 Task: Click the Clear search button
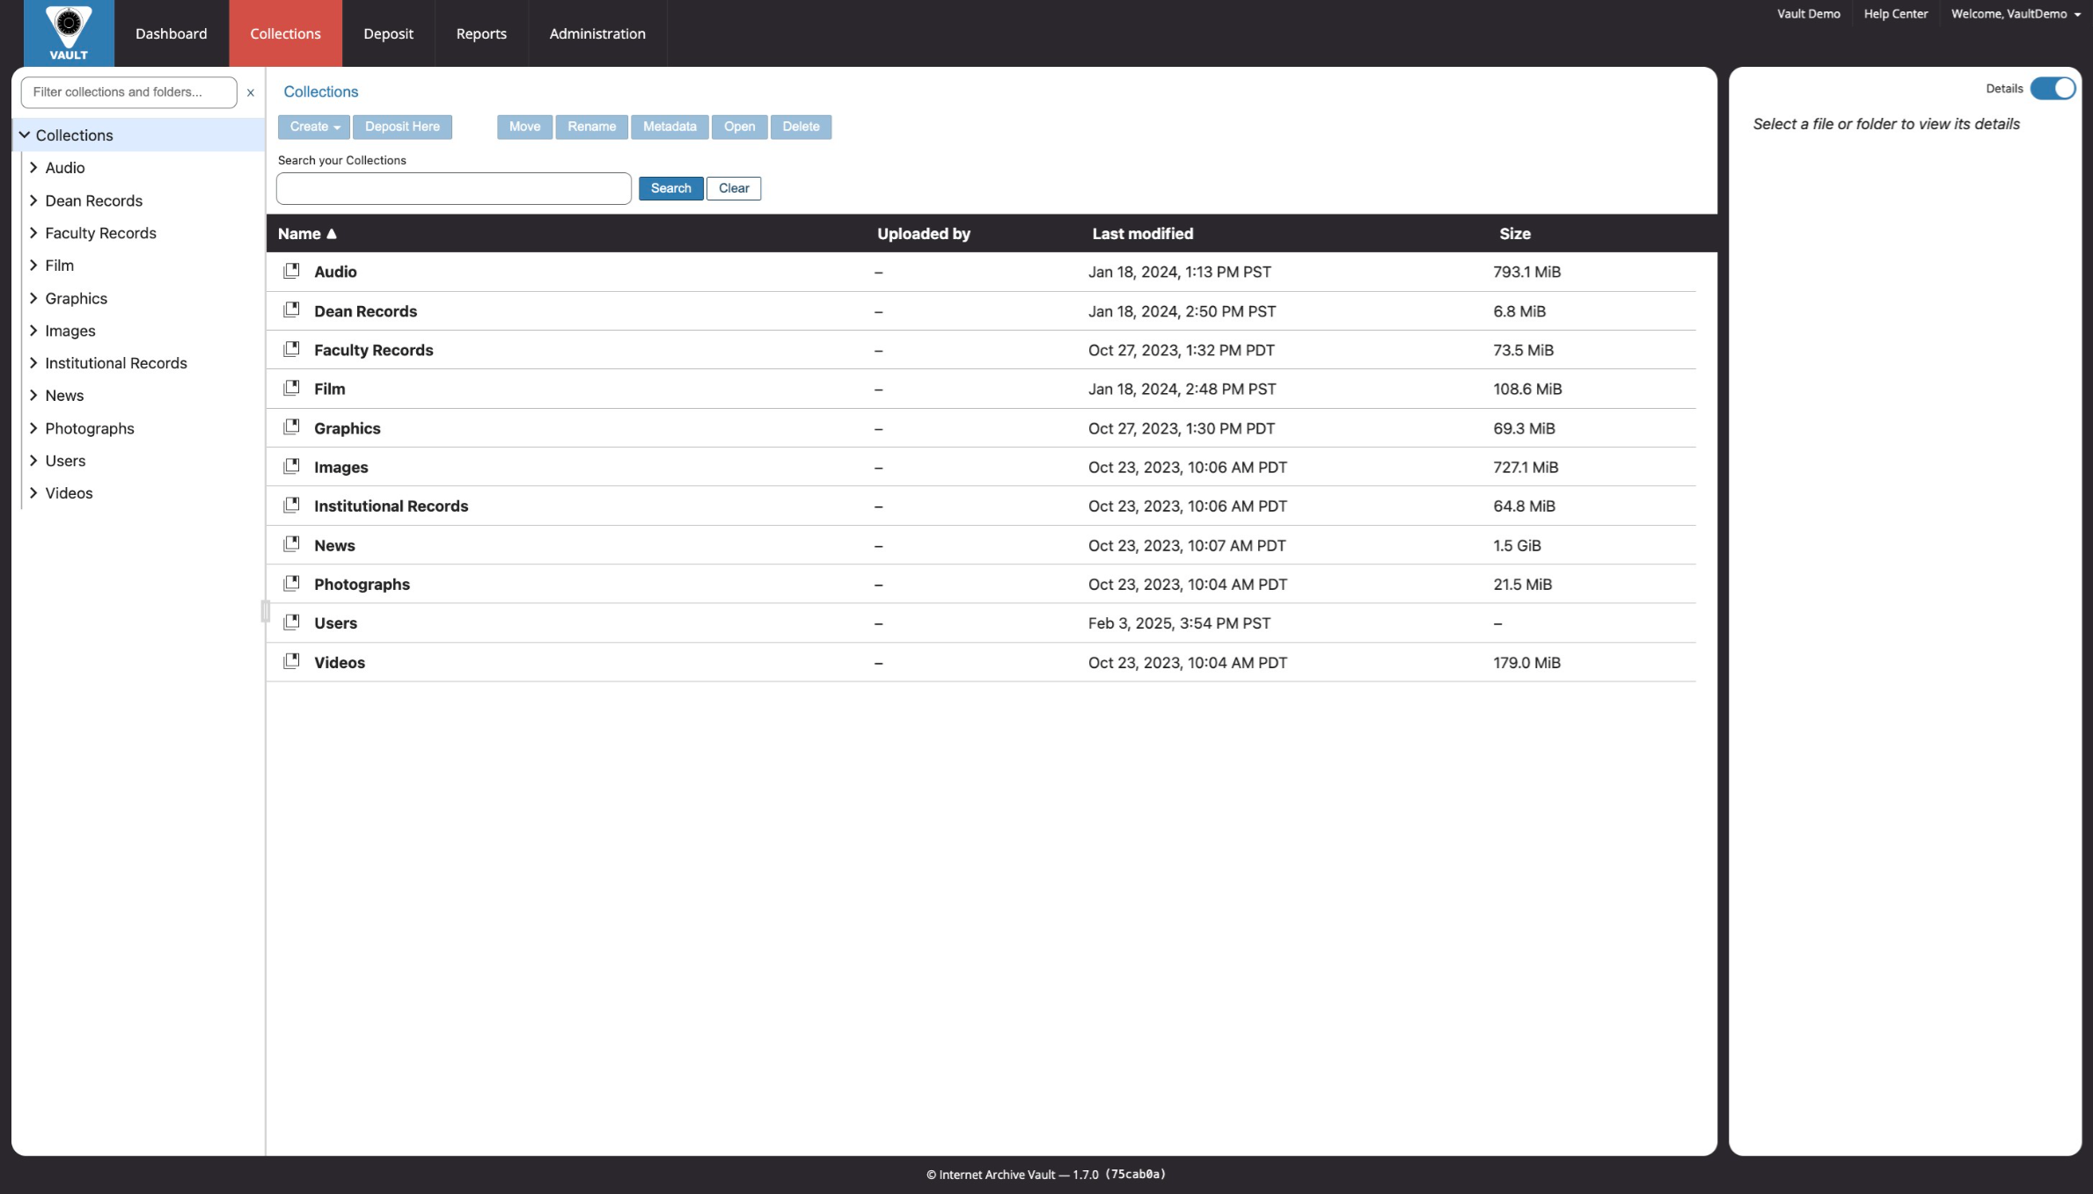point(734,188)
